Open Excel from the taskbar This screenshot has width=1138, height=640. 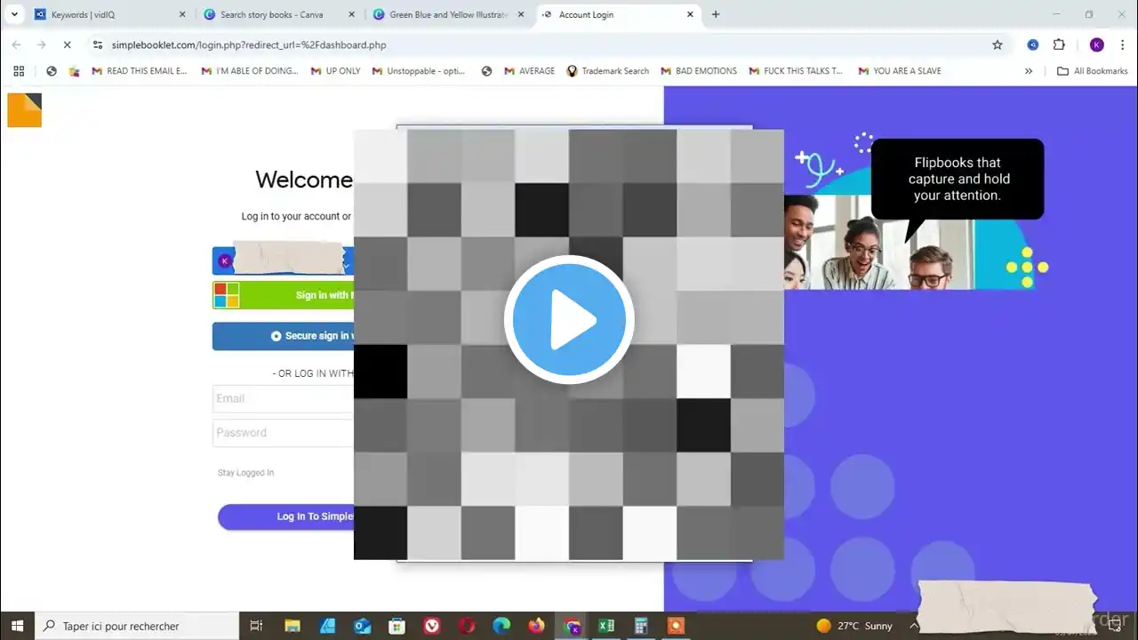point(606,626)
